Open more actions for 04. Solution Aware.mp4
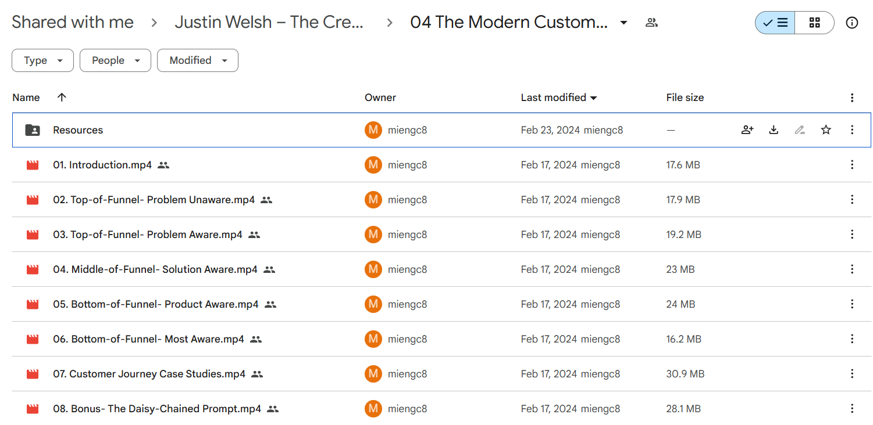This screenshot has width=873, height=425. [852, 269]
